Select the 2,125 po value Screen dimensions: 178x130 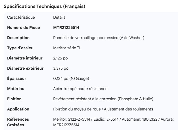[x=60, y=58]
